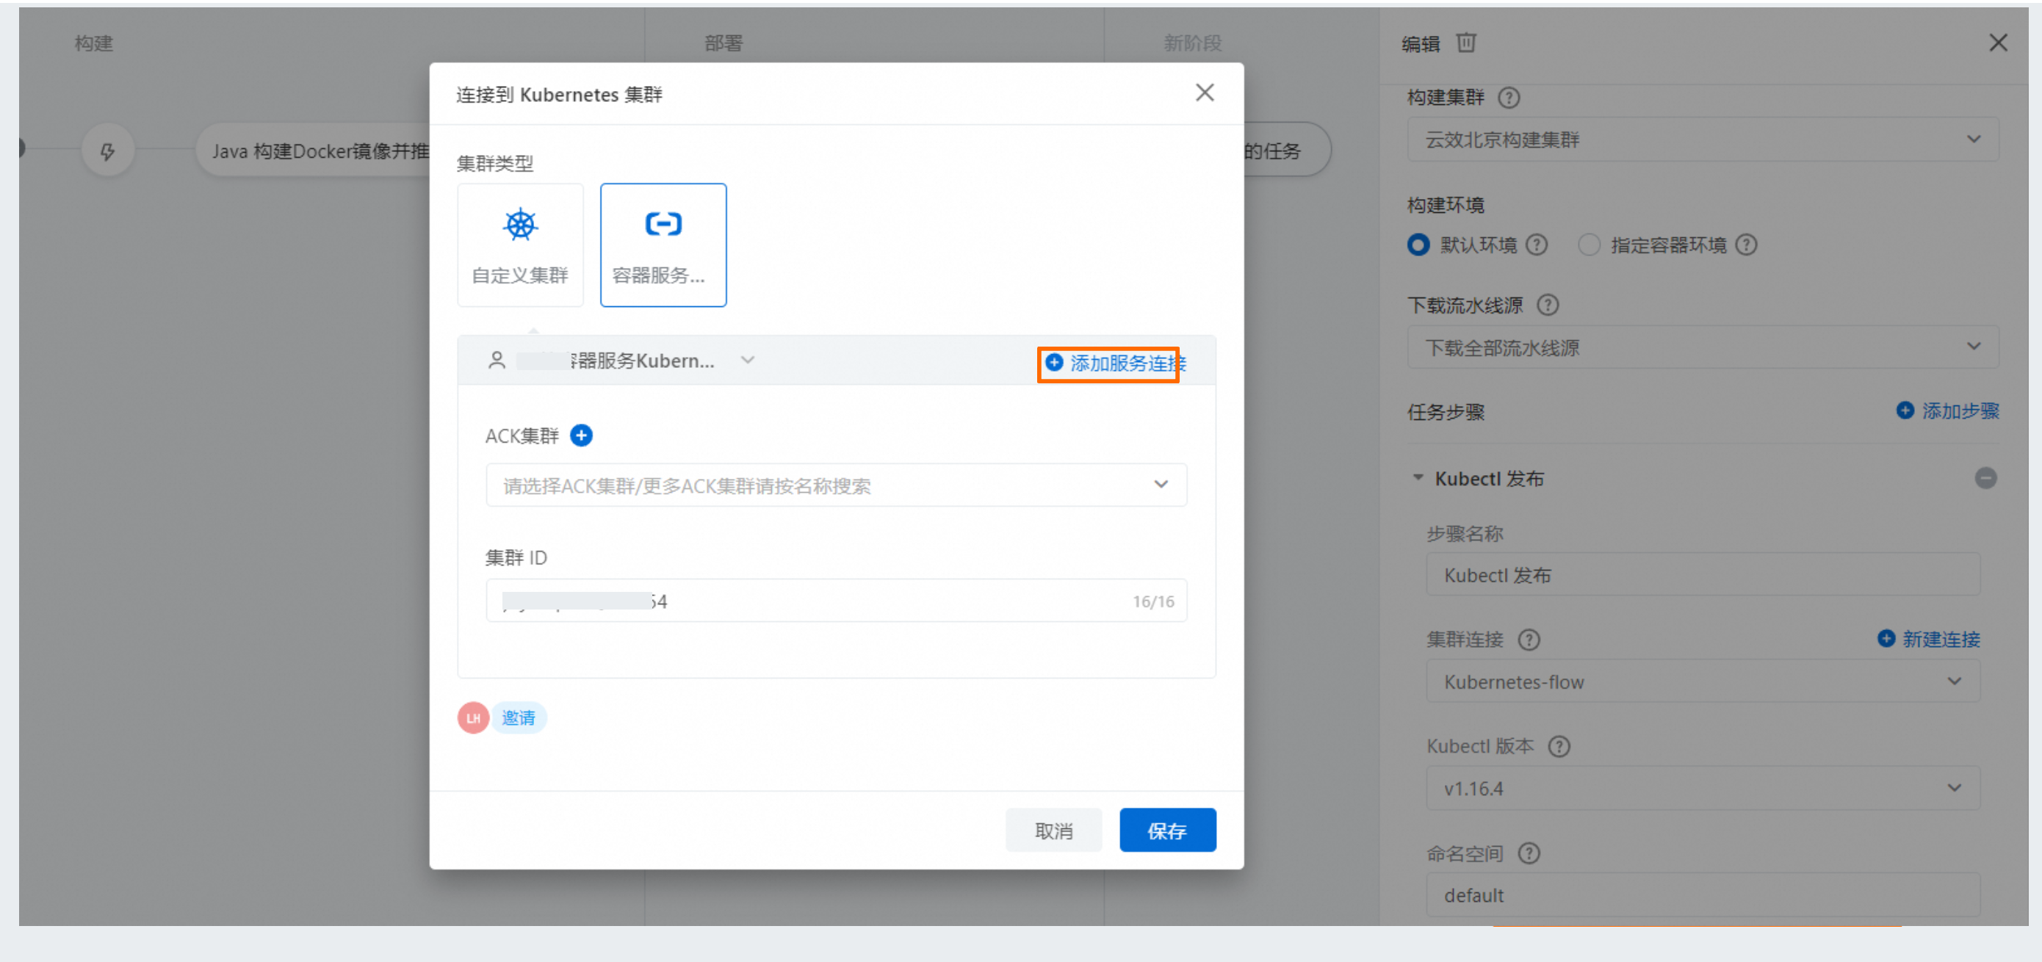Image resolution: width=2042 pixels, height=962 pixels.
Task: Click the 构建 stage header
Action: 93,43
